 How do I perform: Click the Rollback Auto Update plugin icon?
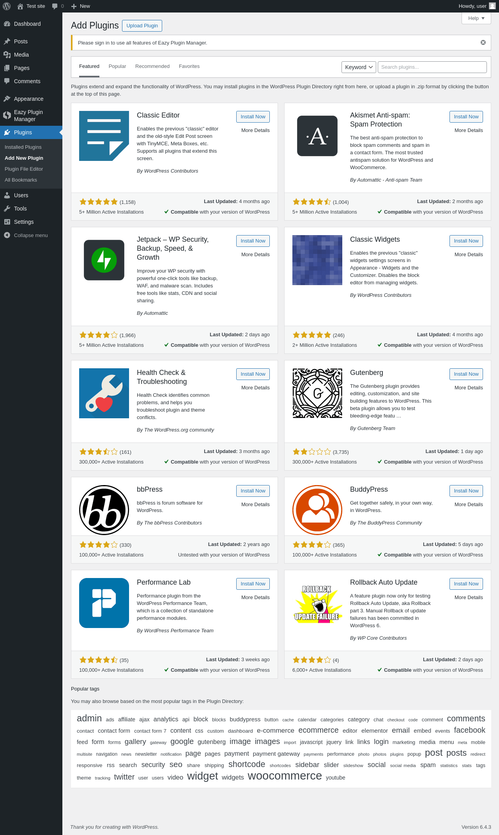[x=317, y=603]
